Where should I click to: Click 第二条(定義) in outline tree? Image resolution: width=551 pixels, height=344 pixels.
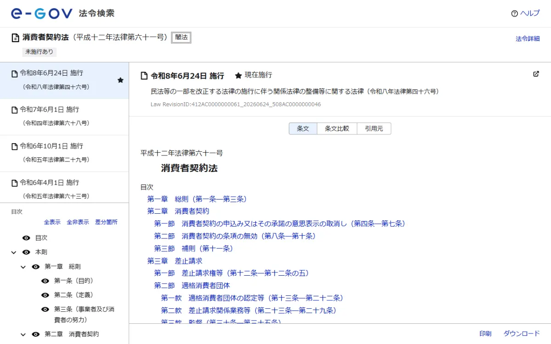click(x=74, y=295)
